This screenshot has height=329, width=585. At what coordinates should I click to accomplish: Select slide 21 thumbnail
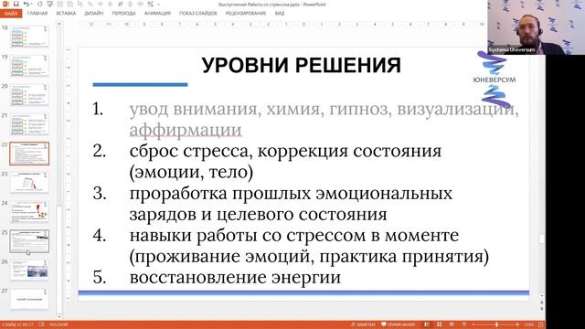click(x=29, y=124)
